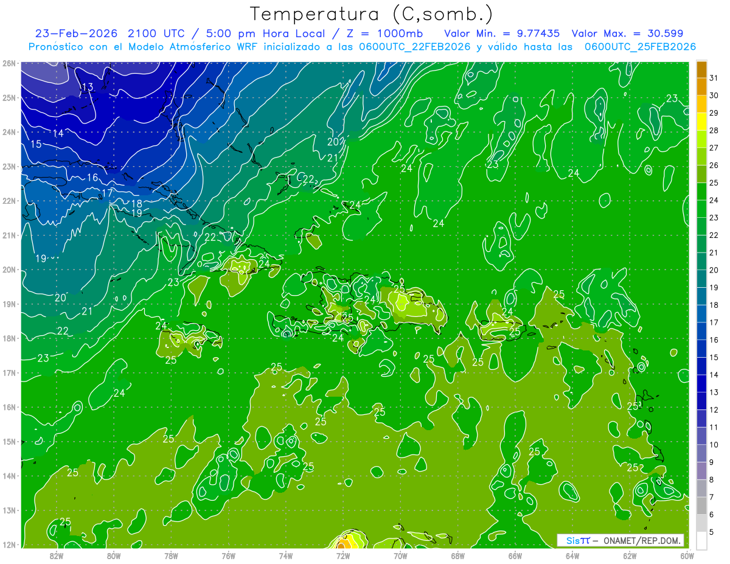Click the yellow legend band between 28 and 29
The image size is (730, 564).
click(x=701, y=122)
